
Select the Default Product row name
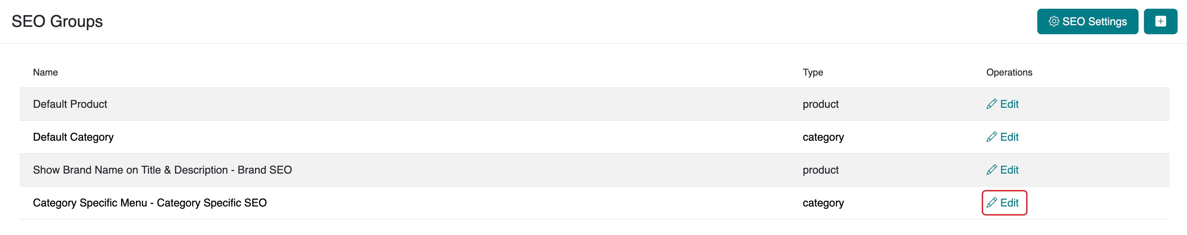[x=70, y=104]
